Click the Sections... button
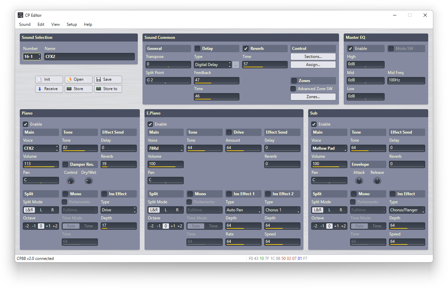Screen dimensions: 448x288 [313, 57]
